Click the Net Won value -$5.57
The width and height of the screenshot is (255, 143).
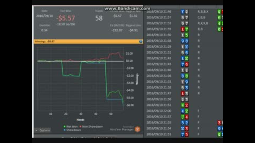click(x=66, y=18)
